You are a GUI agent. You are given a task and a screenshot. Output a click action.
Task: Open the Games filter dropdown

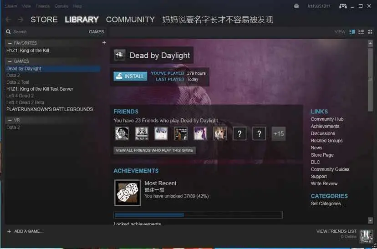(x=97, y=32)
